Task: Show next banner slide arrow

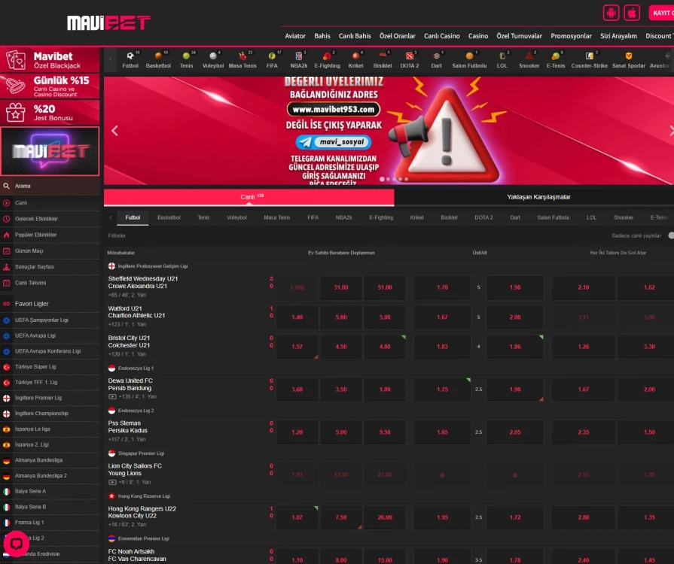Action: coord(671,131)
